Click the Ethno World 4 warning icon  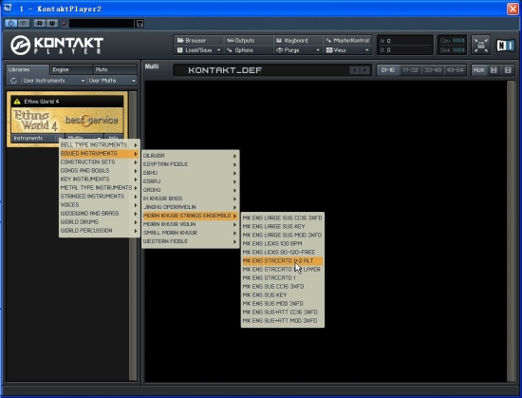click(17, 102)
